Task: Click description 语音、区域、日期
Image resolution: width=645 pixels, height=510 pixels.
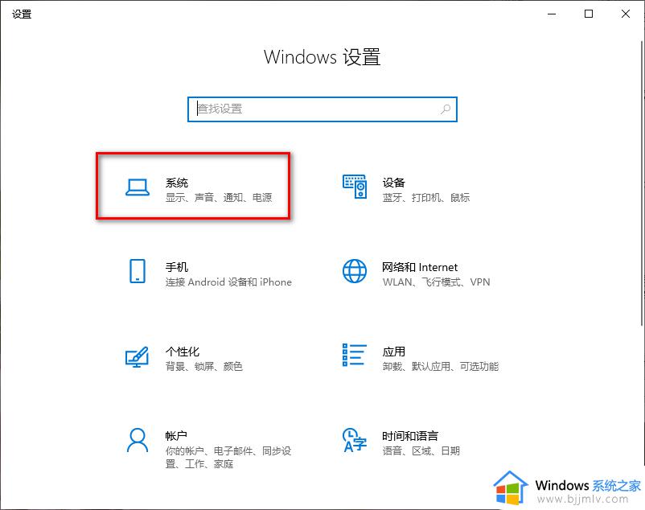Action: tap(421, 451)
